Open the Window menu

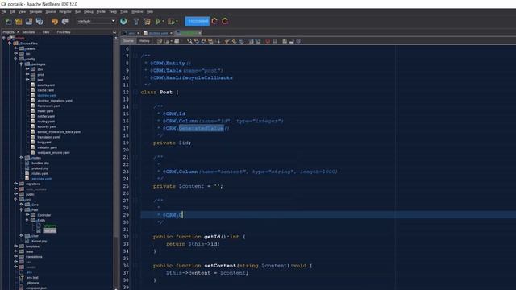pyautogui.click(x=137, y=12)
